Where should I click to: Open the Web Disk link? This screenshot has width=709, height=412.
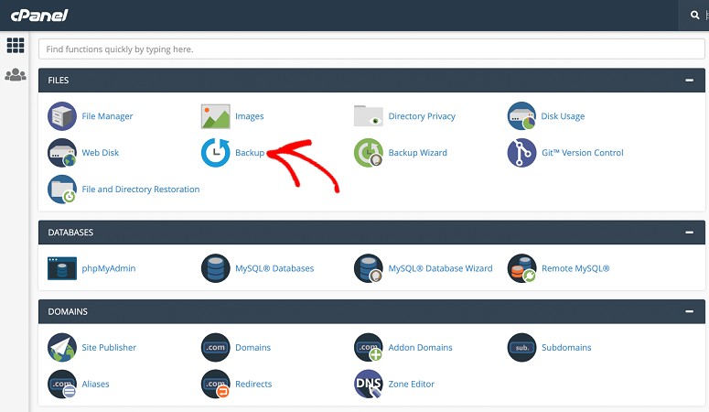click(100, 153)
